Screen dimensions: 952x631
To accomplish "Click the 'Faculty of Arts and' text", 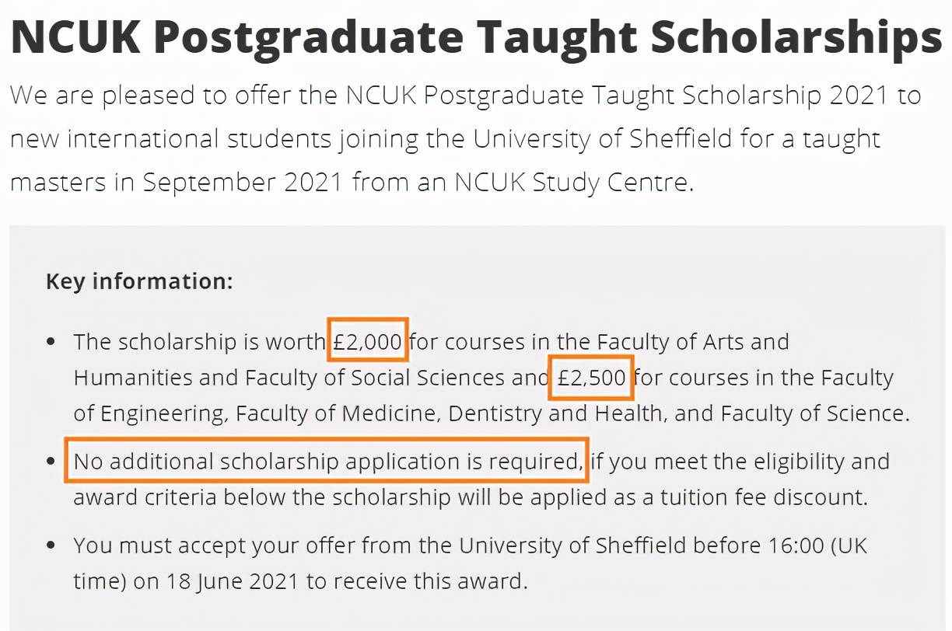I will tap(692, 342).
